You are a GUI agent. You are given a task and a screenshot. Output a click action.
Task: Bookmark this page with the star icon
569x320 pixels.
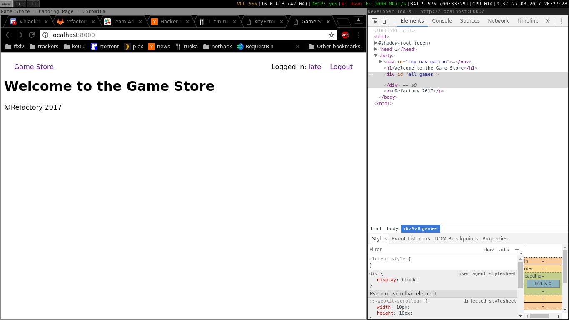click(332, 35)
